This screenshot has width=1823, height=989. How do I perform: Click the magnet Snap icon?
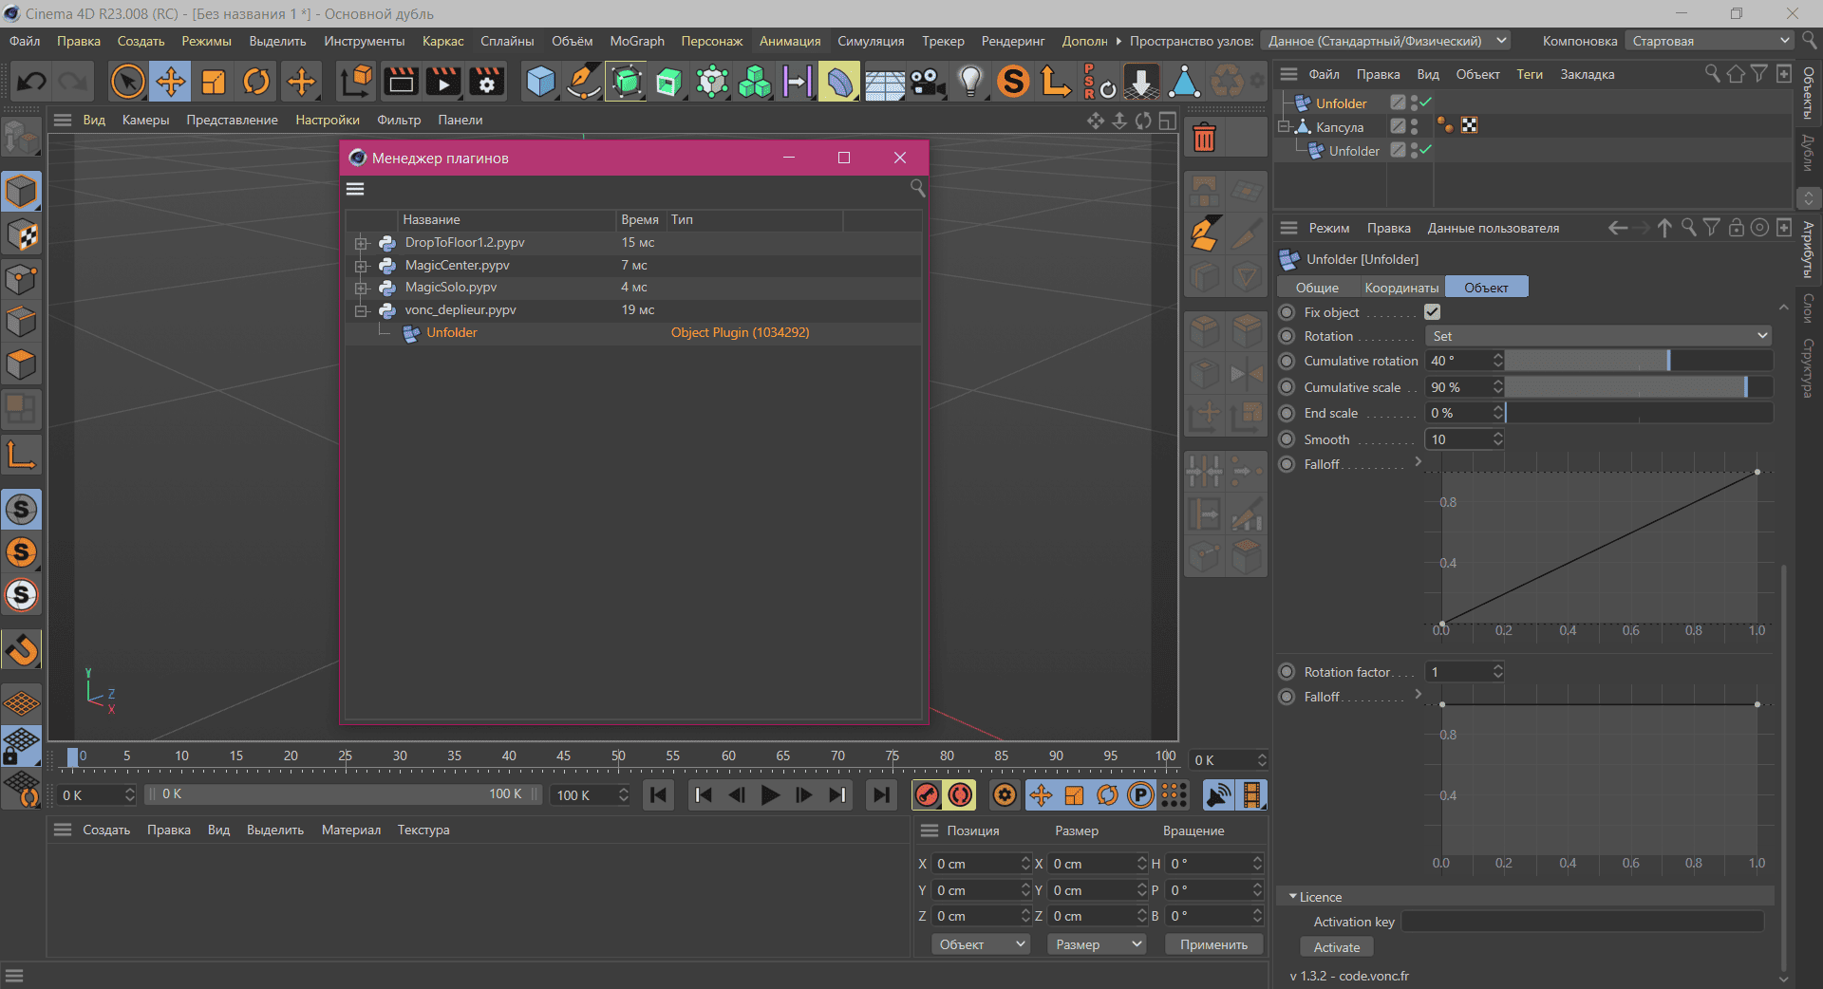(21, 649)
